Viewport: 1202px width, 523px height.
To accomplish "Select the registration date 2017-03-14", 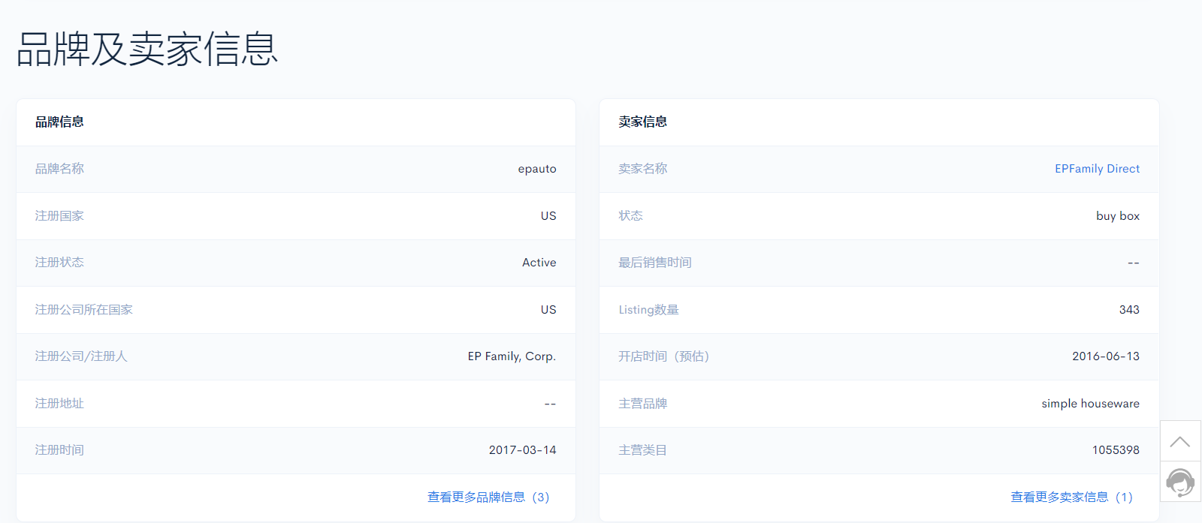I will pyautogui.click(x=523, y=450).
